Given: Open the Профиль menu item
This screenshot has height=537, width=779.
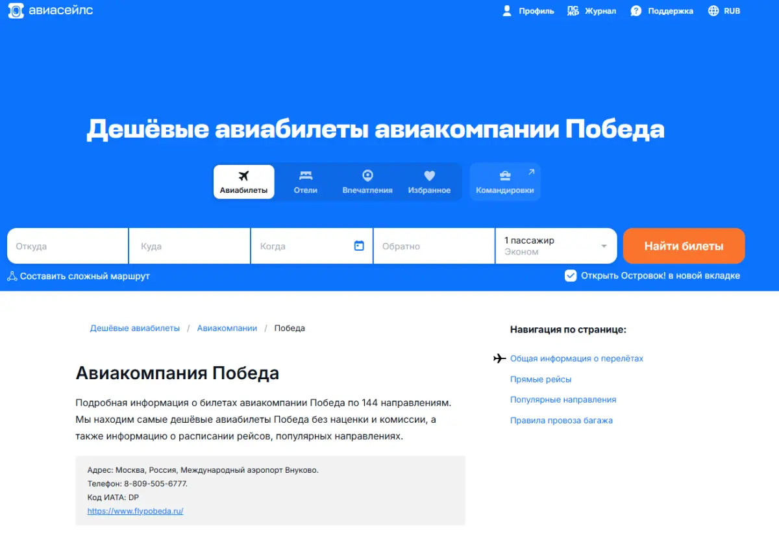Looking at the screenshot, I should [x=528, y=11].
